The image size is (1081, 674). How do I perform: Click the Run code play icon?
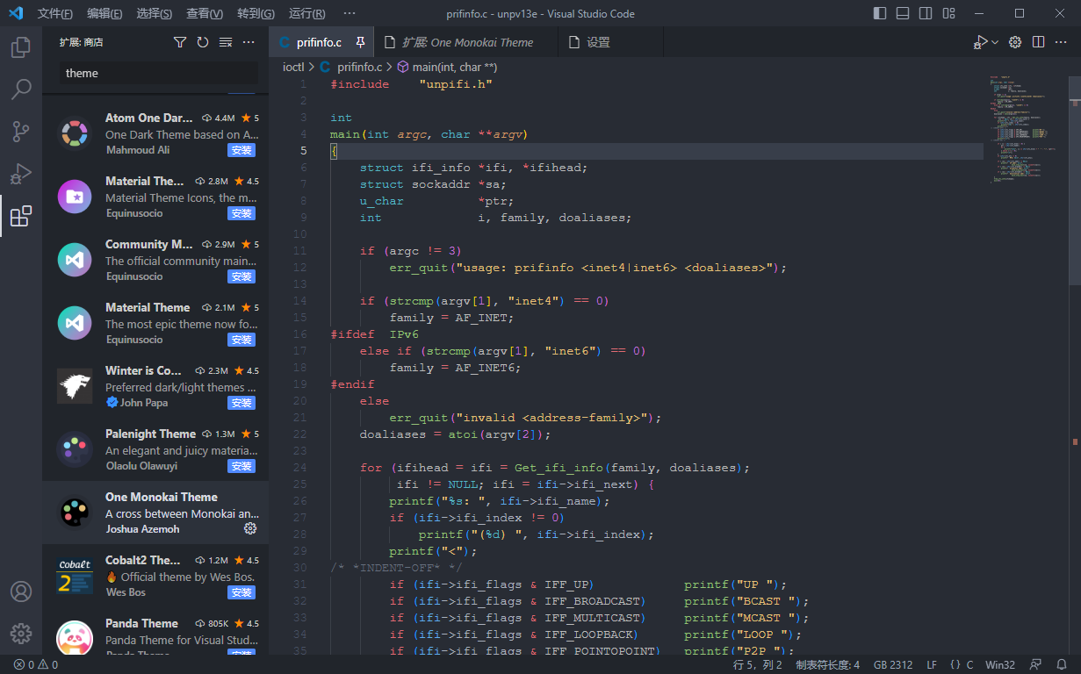(x=980, y=42)
